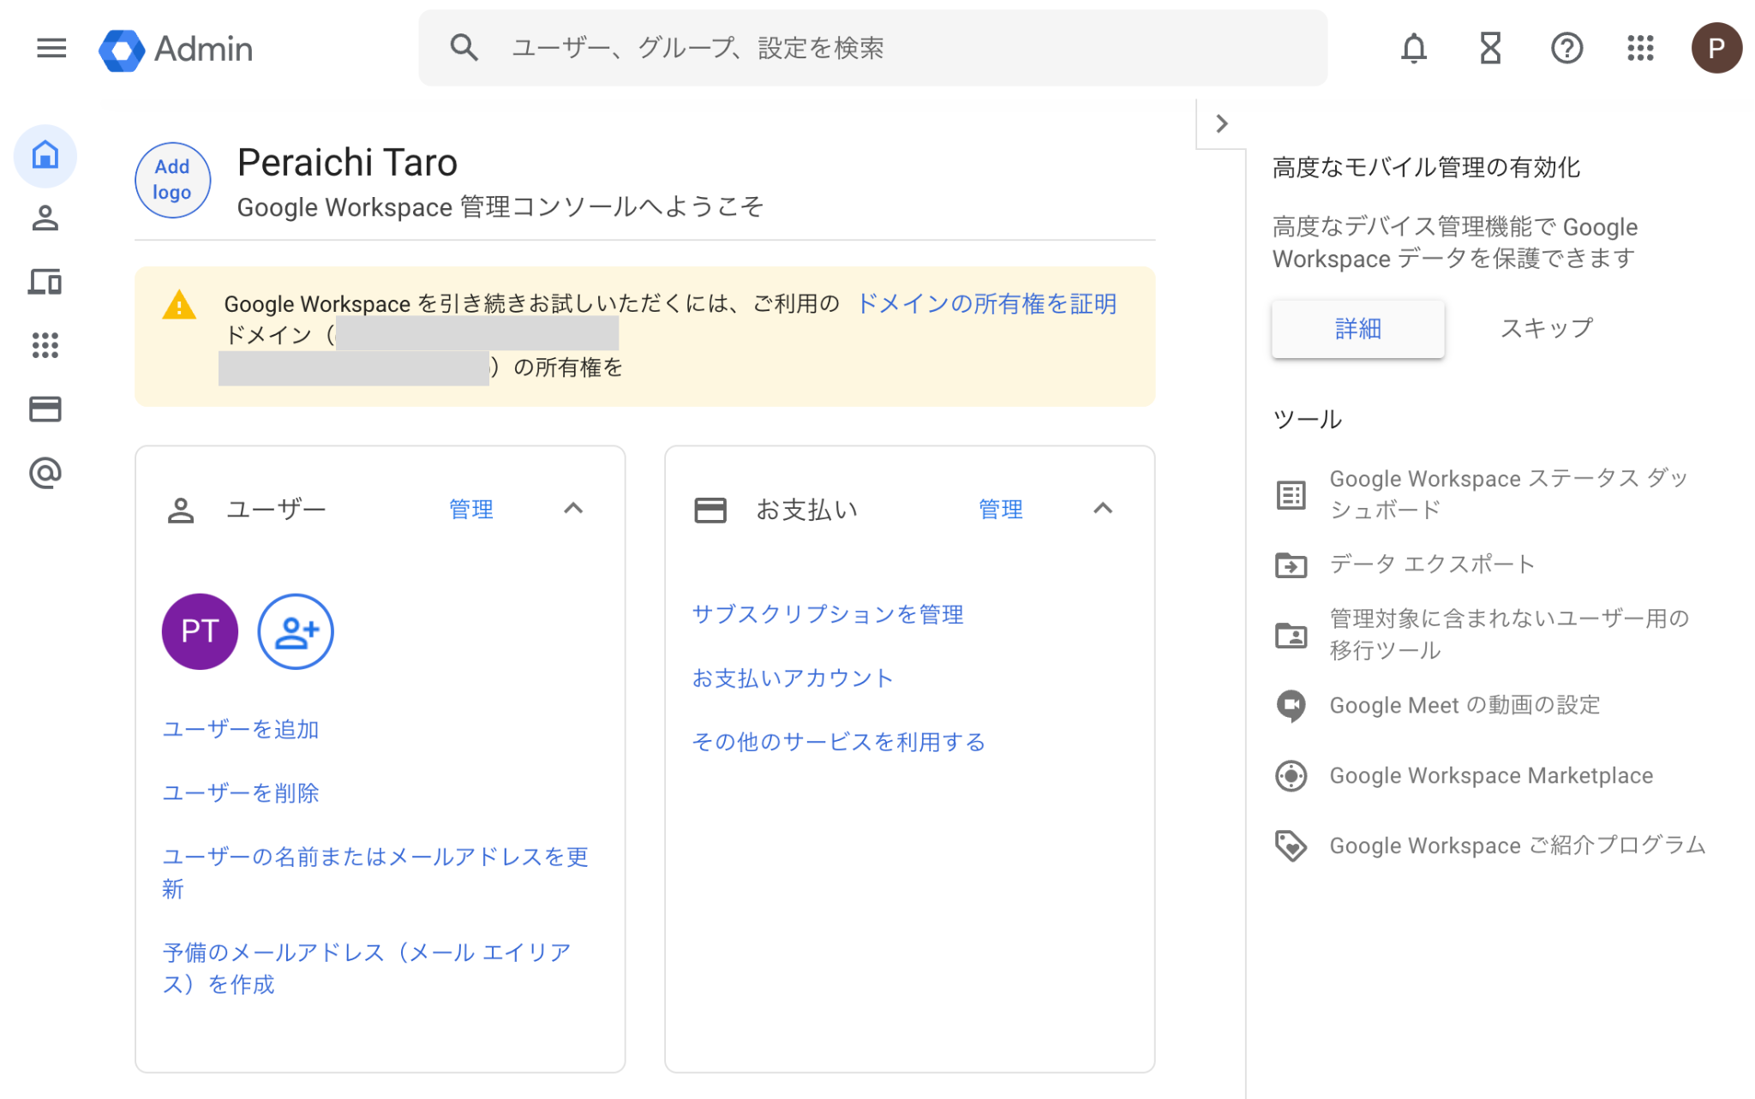Click the migration tool folder-person icon
This screenshot has height=1099, width=1755.
[x=1291, y=635]
